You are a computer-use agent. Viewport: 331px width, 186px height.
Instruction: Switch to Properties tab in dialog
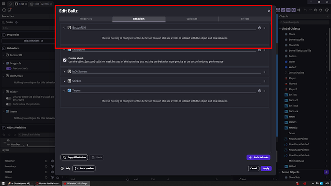pos(86,19)
